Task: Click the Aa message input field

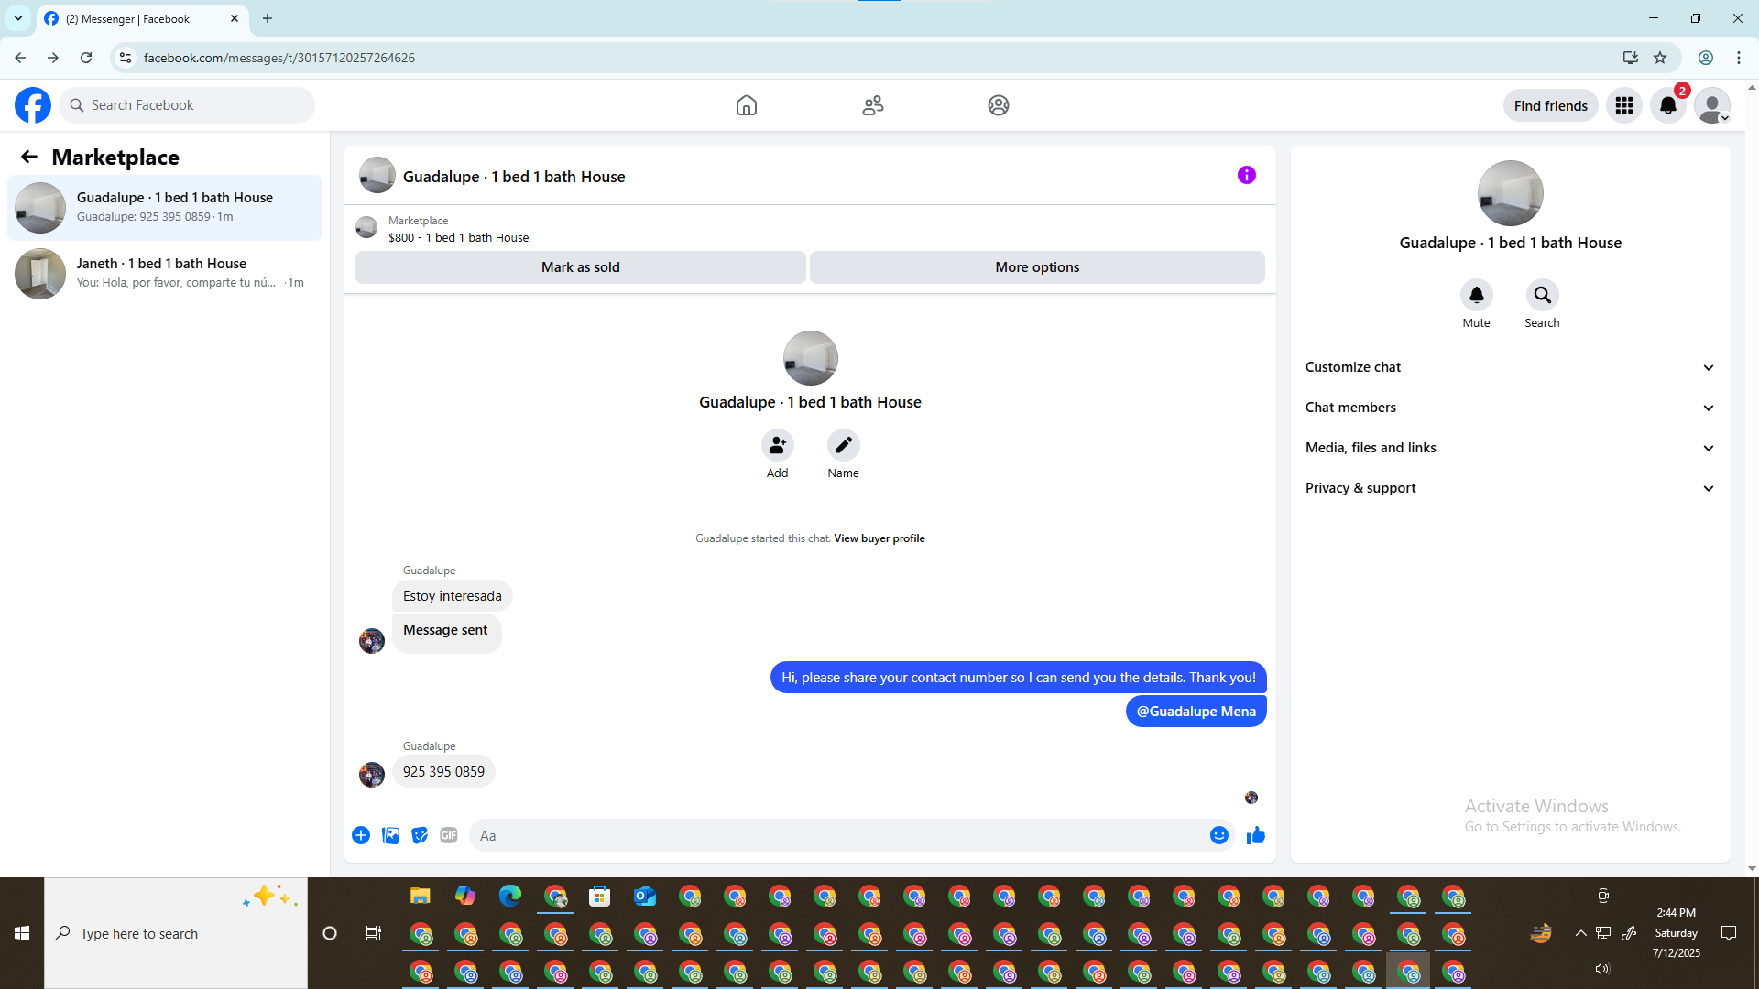Action: point(838,835)
